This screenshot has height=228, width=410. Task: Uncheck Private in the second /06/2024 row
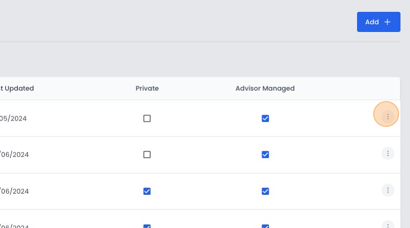147,191
